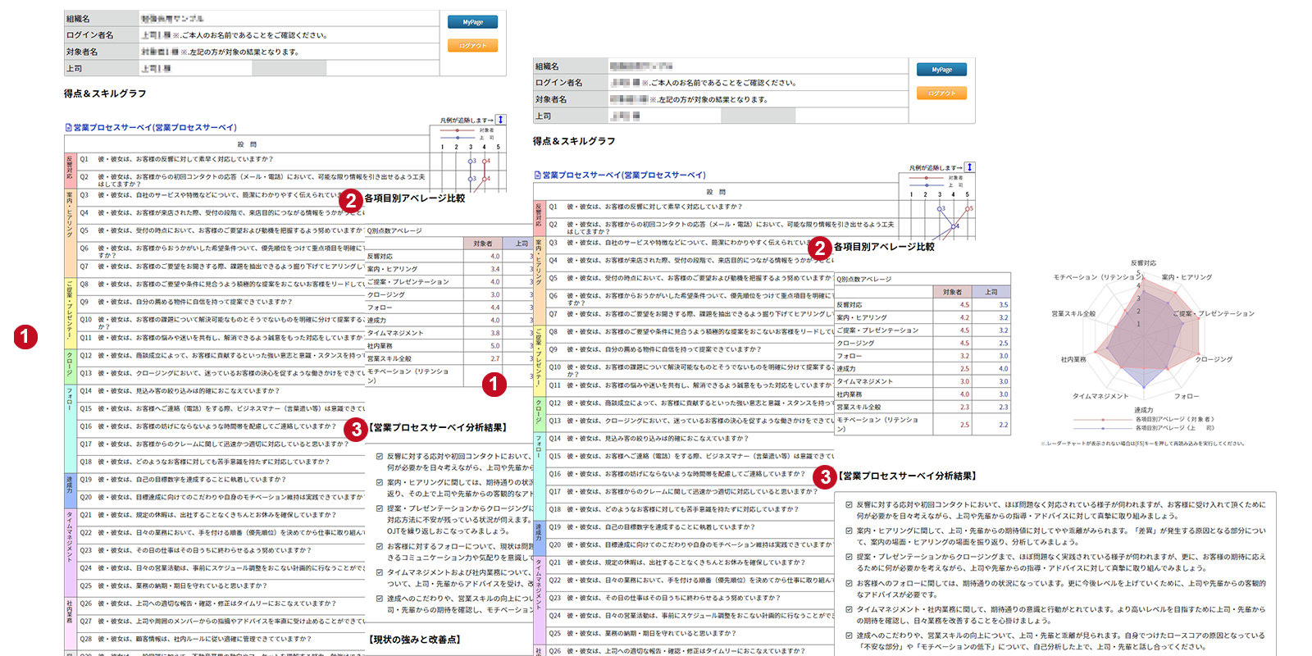Image resolution: width=1312 pixels, height=656 pixels.
Task: Click the pink 対象者 column header in the right table
Action: (x=952, y=292)
